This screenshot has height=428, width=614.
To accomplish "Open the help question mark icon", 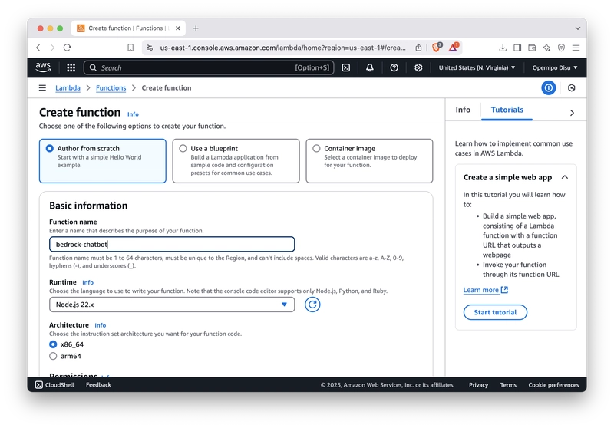I will point(394,67).
